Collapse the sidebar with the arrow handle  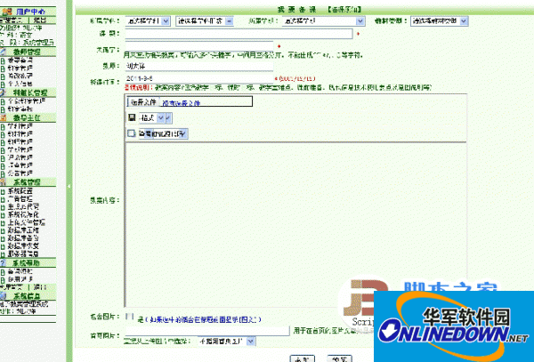69,187
